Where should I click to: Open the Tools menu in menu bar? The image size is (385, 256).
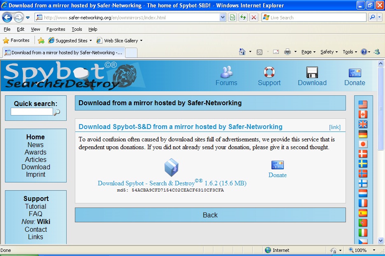77,29
